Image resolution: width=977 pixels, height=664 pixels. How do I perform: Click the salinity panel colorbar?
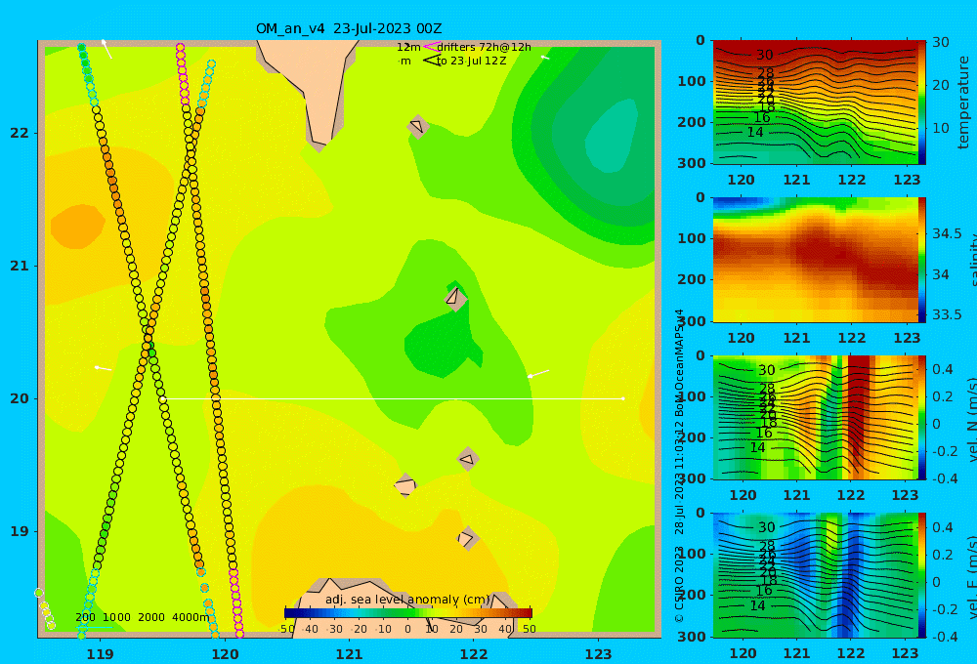pyautogui.click(x=921, y=260)
